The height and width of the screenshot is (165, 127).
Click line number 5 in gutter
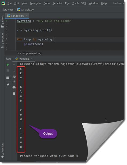coord(6,40)
